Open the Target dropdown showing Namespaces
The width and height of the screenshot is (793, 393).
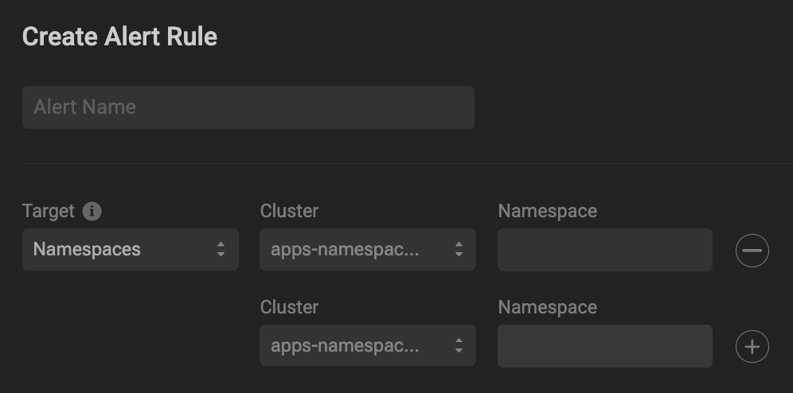[130, 250]
